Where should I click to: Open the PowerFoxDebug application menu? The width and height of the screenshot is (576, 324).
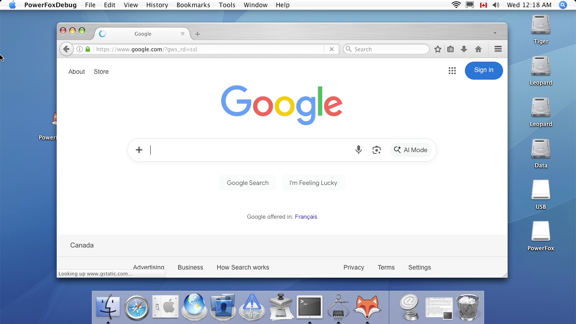pyautogui.click(x=50, y=5)
